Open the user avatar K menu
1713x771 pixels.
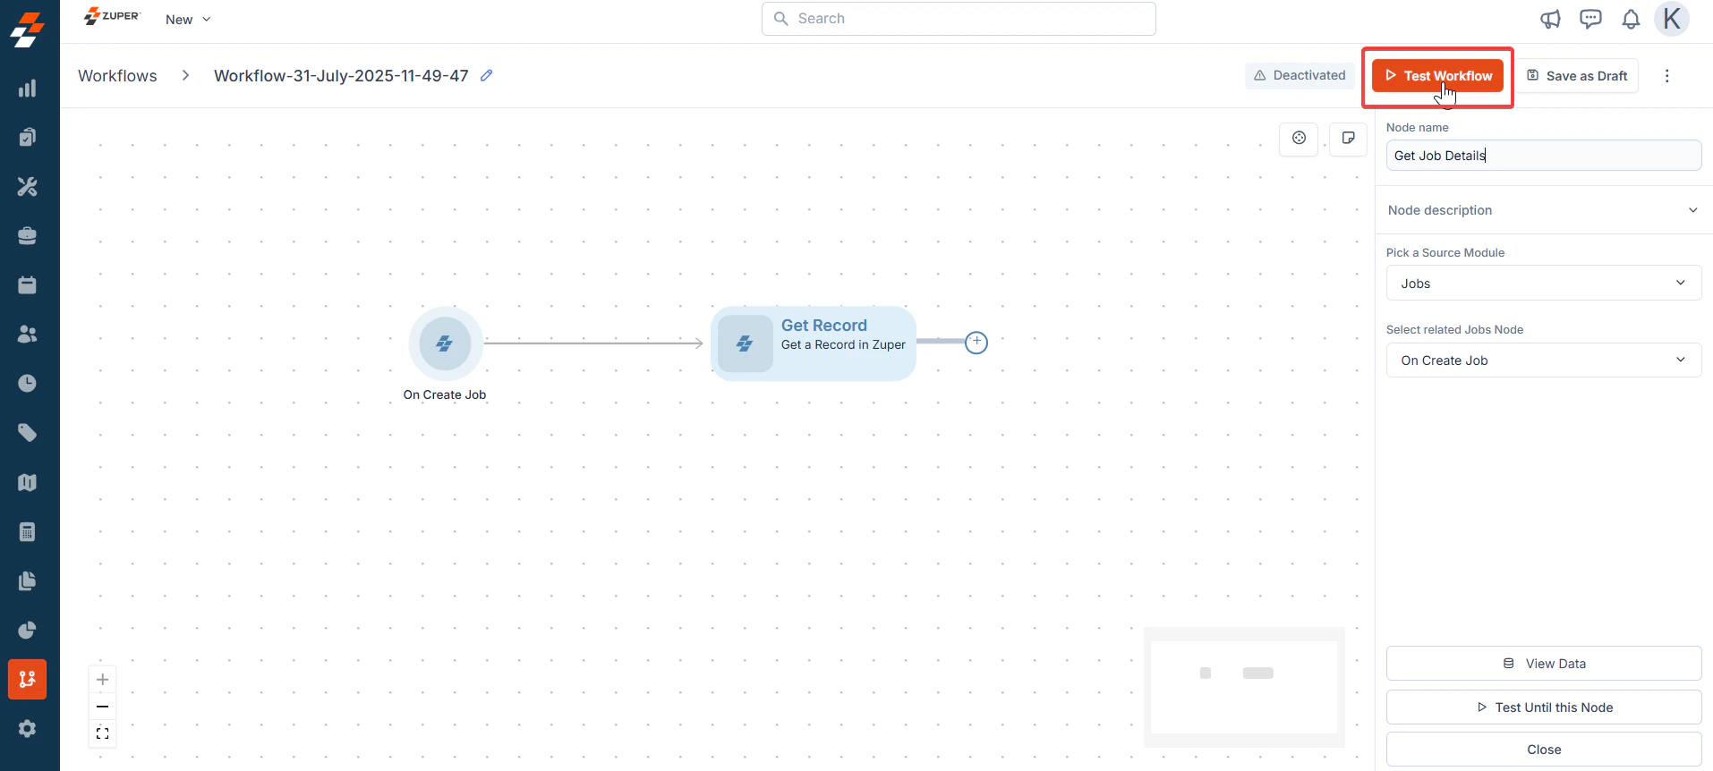pyautogui.click(x=1672, y=19)
